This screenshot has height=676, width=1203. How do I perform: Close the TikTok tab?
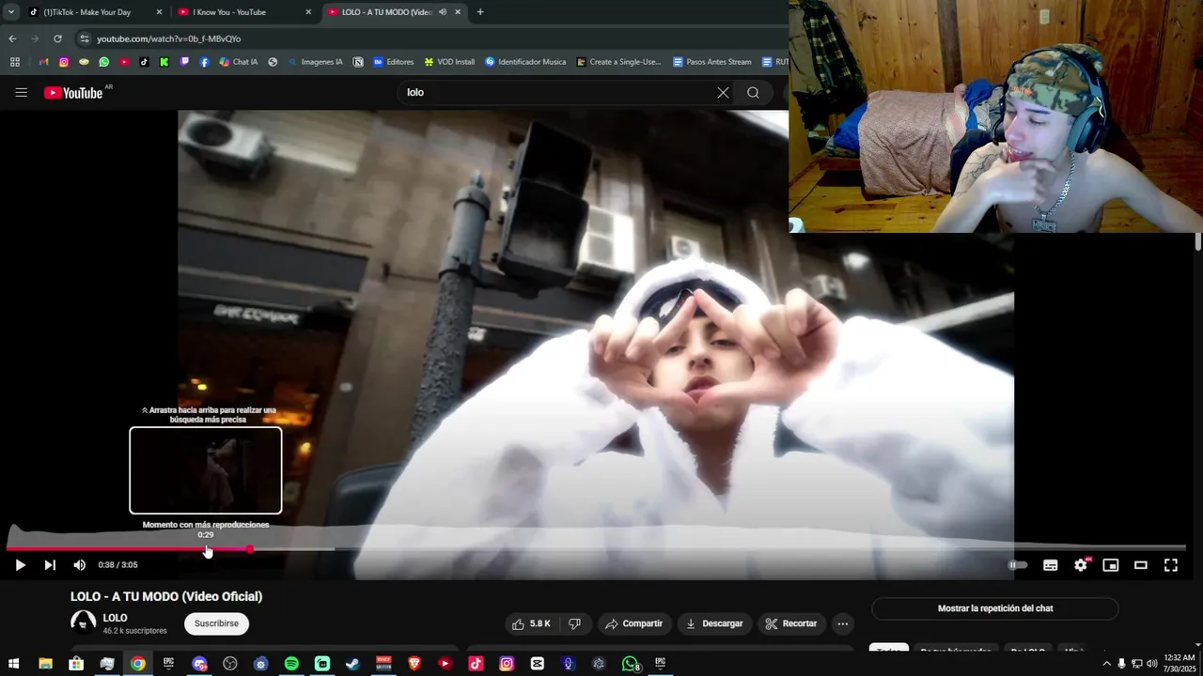(158, 12)
